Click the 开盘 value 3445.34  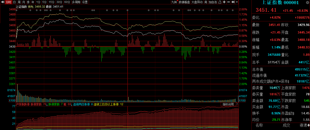point(303,32)
